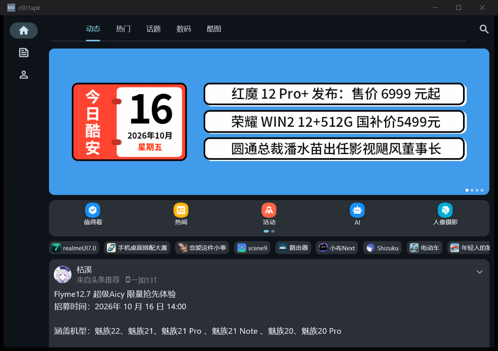This screenshot has width=498, height=351.
Task: Switch to the 酷图 tab
Action: [214, 29]
